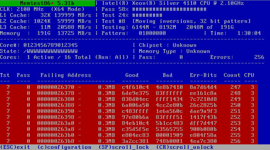Click the State WWWW indicator line
The image size is (270, 150).
click(x=39, y=51)
